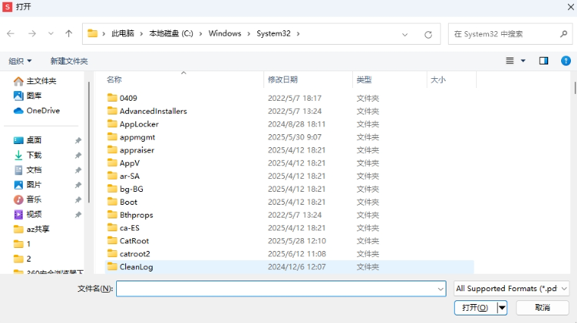The width and height of the screenshot is (577, 323).
Task: Unpin 音乐 using its pin icon
Action: point(78,200)
